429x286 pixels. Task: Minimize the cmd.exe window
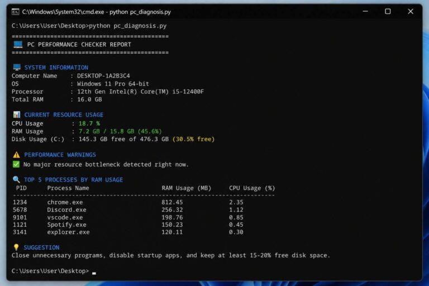tap(365, 12)
